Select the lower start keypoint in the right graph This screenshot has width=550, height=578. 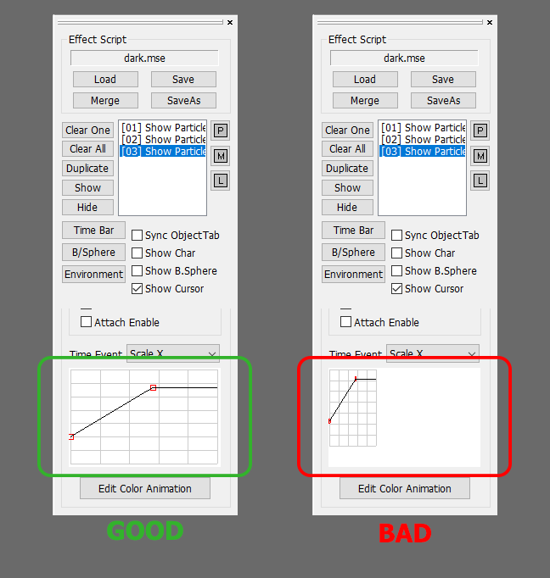point(329,421)
